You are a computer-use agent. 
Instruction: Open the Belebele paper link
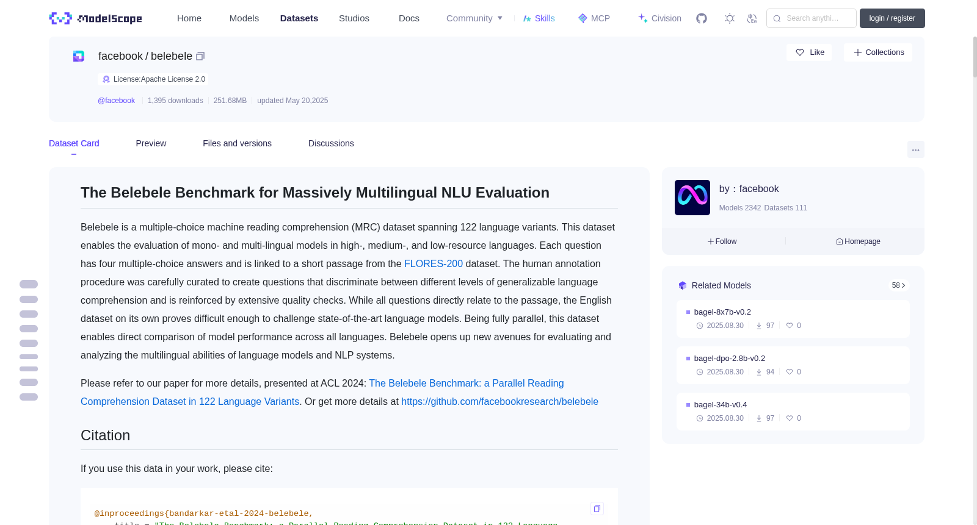tap(322, 392)
